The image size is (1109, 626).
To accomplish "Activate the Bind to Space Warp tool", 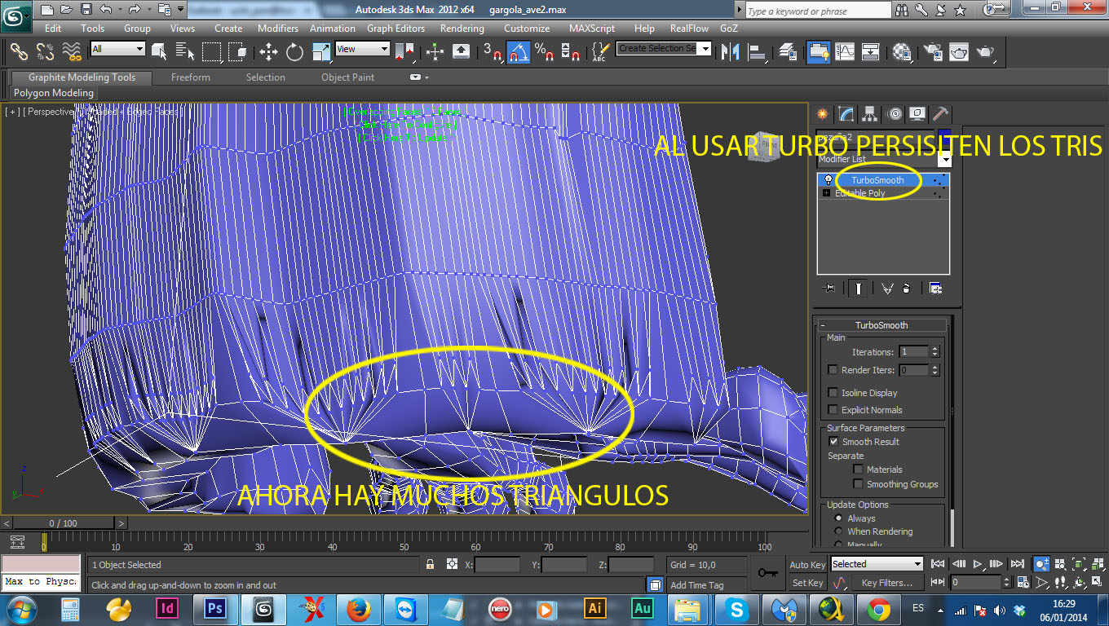I will (x=72, y=51).
